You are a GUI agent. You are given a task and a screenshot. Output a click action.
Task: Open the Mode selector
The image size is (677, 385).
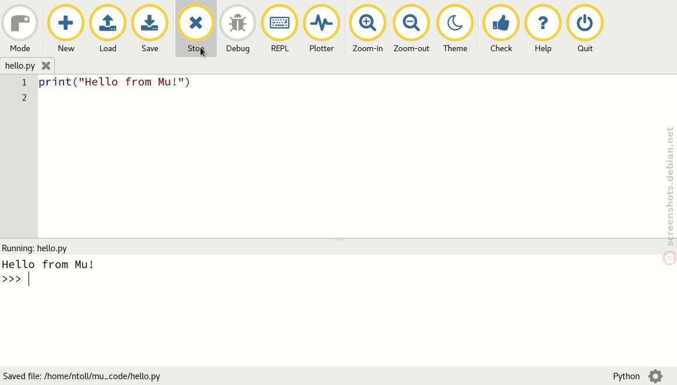tap(20, 28)
